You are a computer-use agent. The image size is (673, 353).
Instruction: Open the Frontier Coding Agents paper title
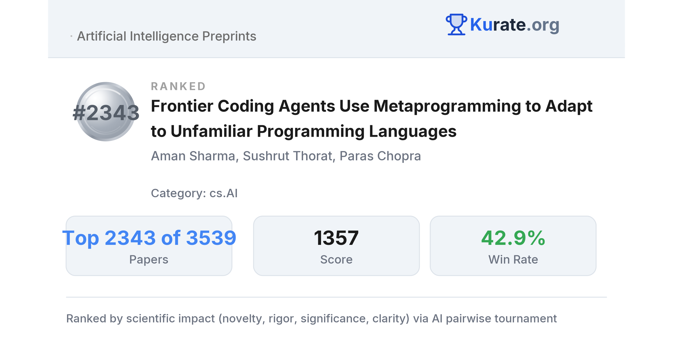[x=372, y=119]
